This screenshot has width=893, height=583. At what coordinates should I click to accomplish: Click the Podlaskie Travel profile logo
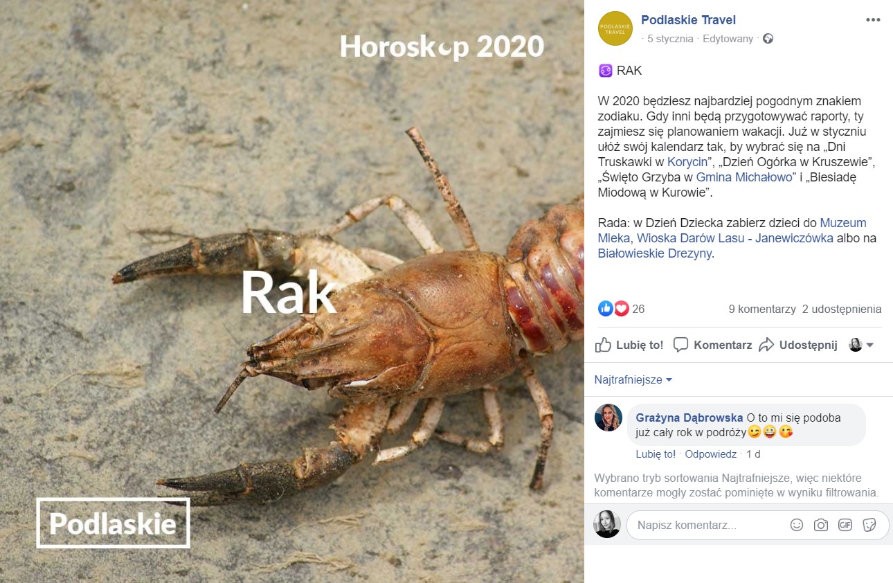615,28
